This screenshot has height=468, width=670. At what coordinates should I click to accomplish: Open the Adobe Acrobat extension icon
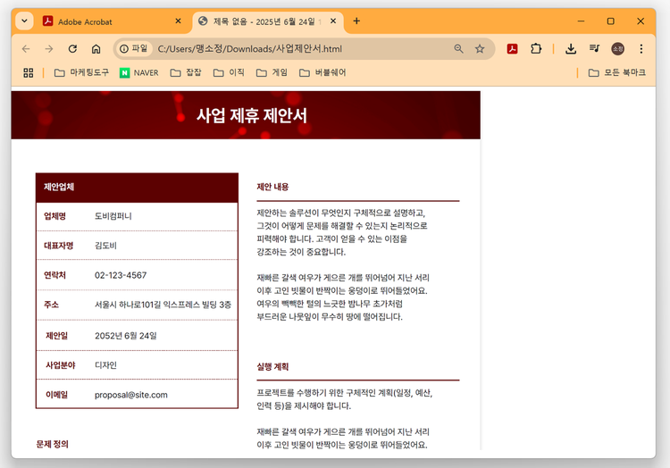tap(513, 49)
